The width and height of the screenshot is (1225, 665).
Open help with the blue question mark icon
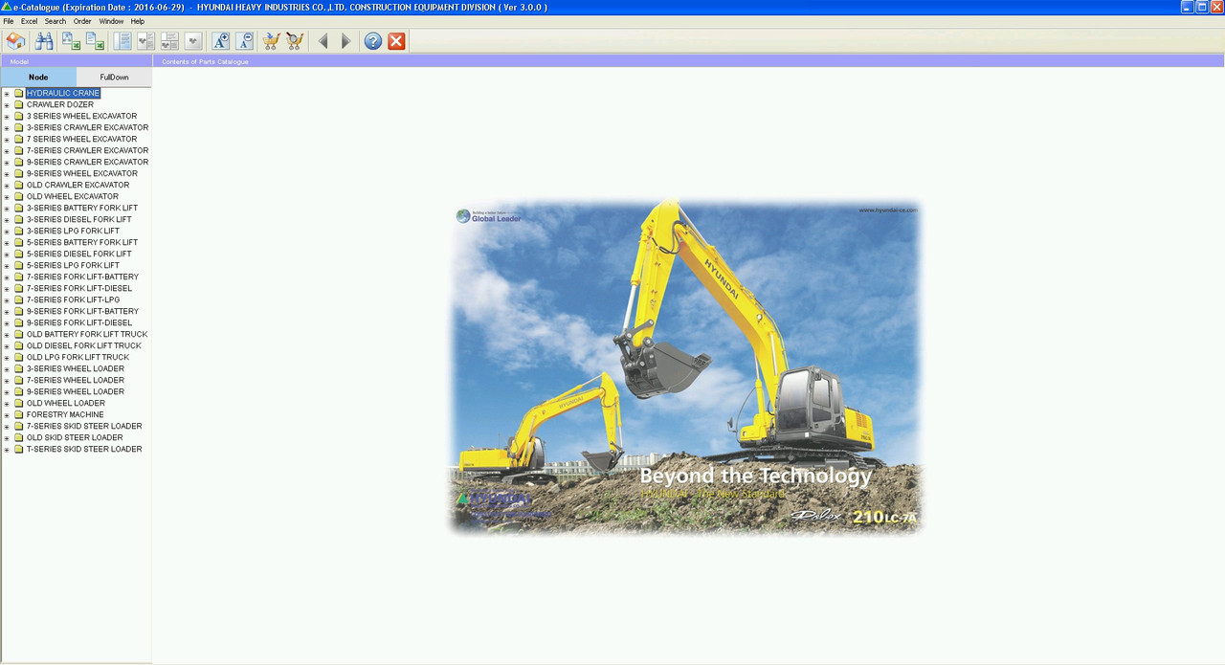click(373, 41)
